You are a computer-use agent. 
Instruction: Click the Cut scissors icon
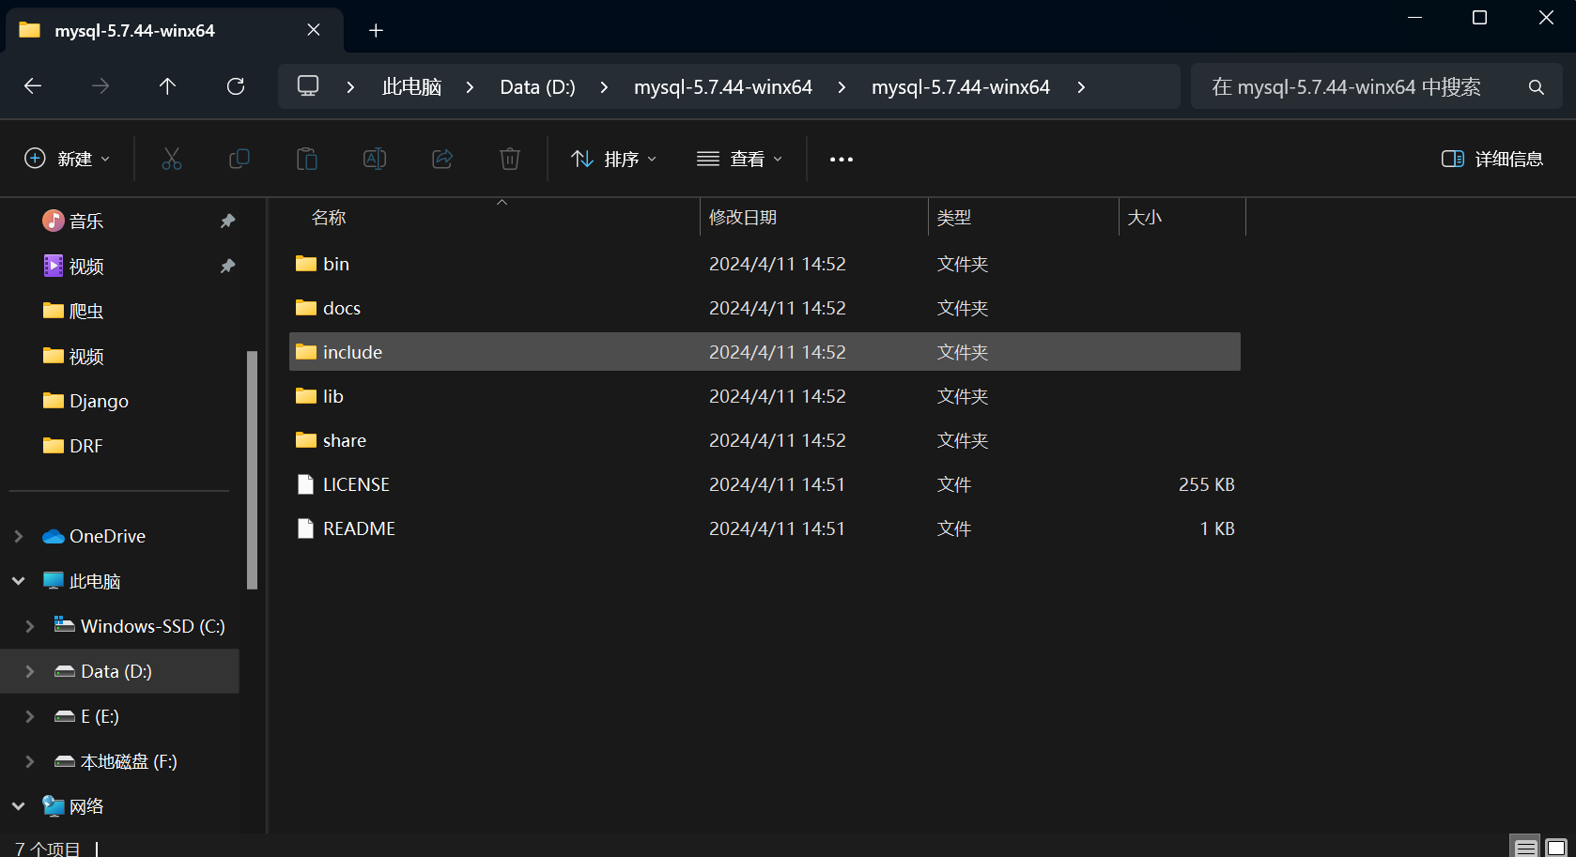pyautogui.click(x=172, y=159)
